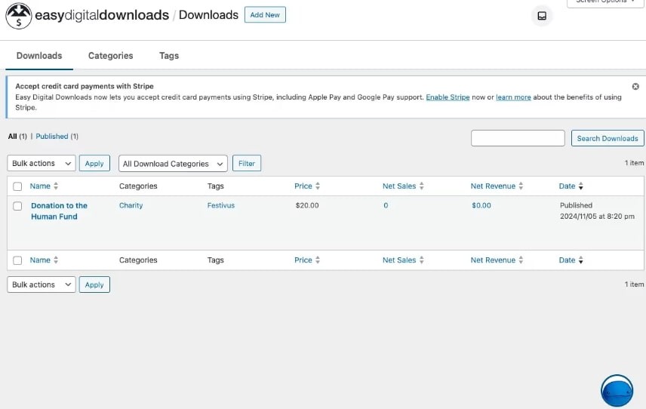Viewport: 646px width, 409px height.
Task: Expand the All Download Categories dropdown
Action: (173, 164)
